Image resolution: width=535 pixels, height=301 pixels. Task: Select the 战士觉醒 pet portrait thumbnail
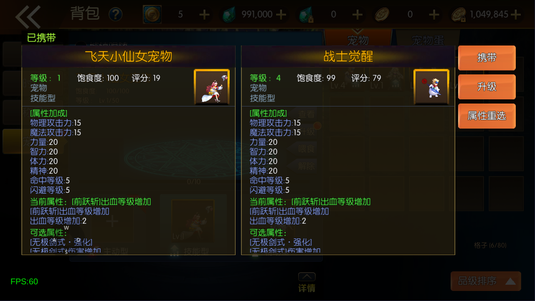(x=431, y=87)
